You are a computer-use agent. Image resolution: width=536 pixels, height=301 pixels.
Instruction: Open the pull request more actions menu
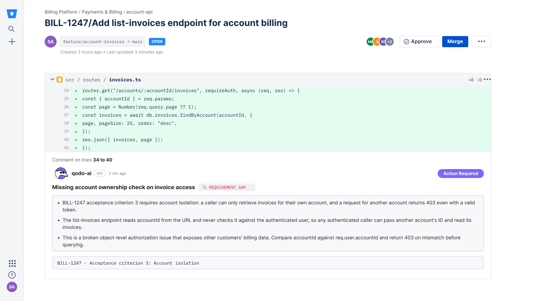482,42
